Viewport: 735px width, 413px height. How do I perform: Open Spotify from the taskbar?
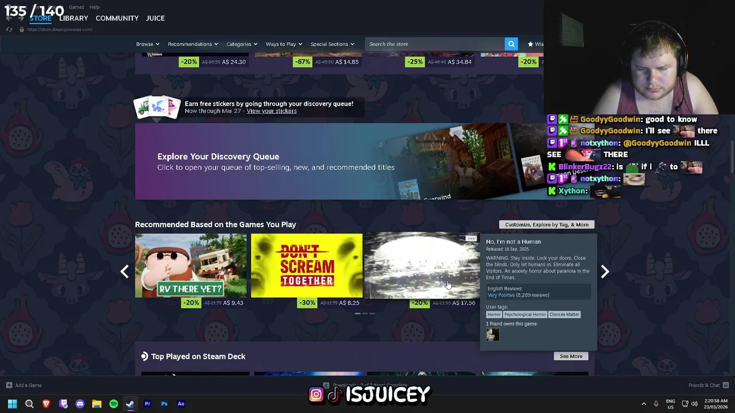(114, 404)
